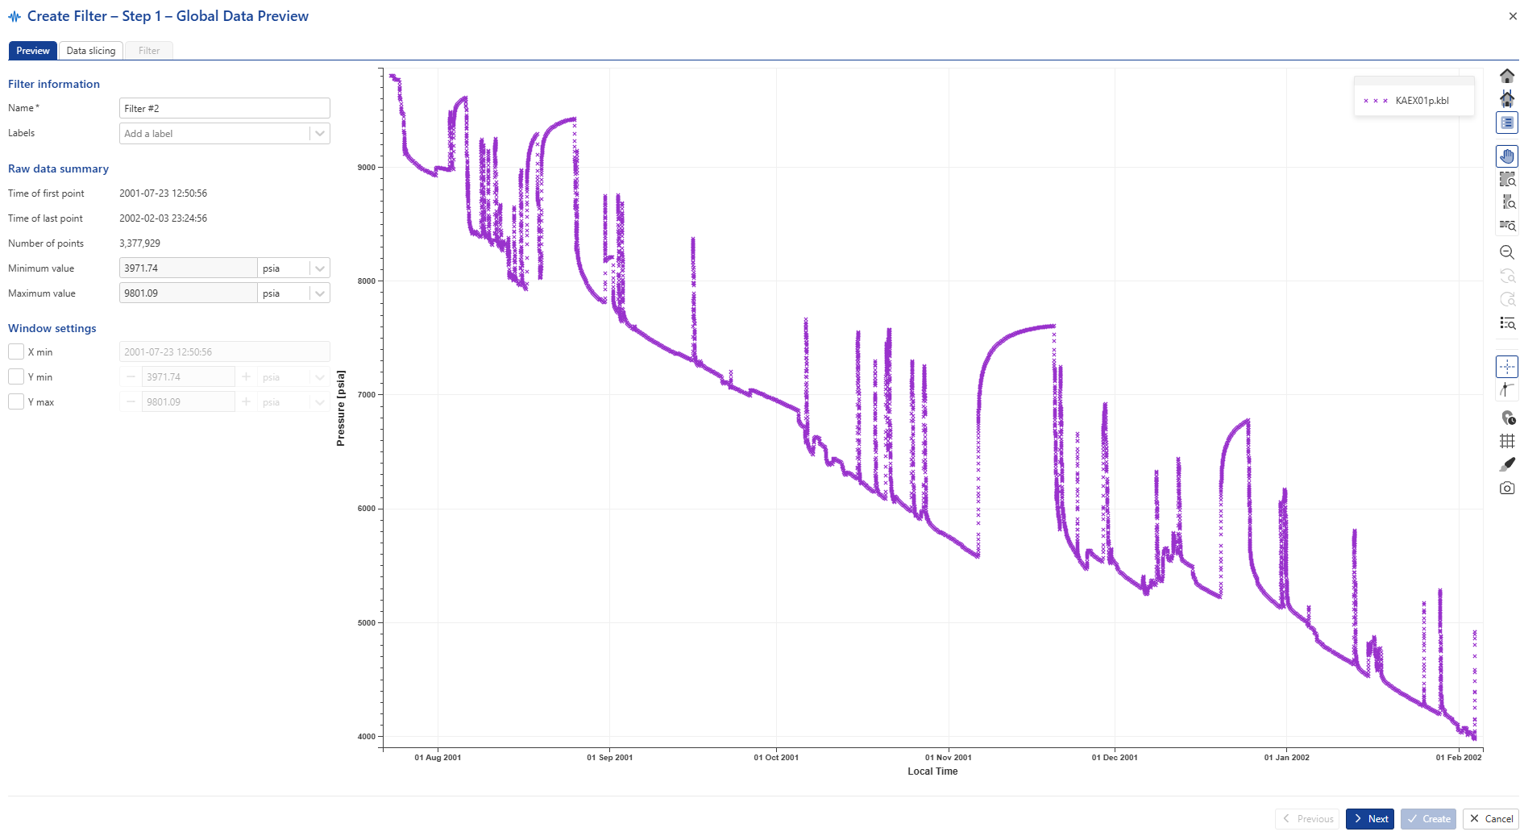
Task: Open the paintbrush plot style tool
Action: [1506, 464]
